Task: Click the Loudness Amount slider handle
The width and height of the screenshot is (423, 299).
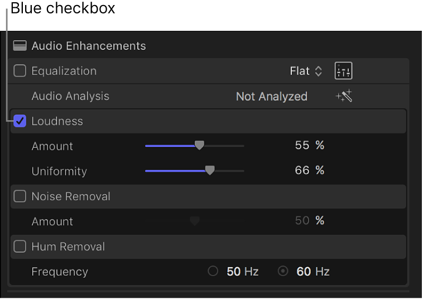Action: [199, 146]
